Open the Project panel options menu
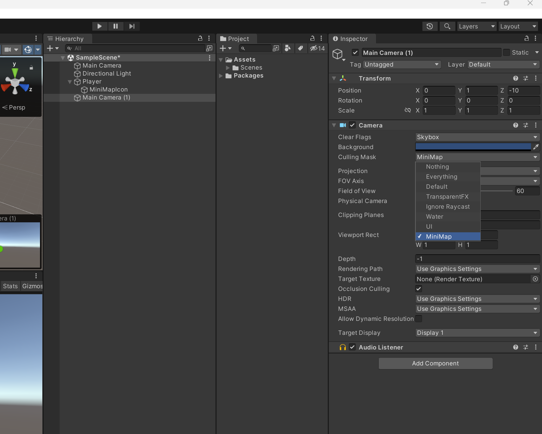Image resolution: width=542 pixels, height=434 pixels. pos(321,38)
